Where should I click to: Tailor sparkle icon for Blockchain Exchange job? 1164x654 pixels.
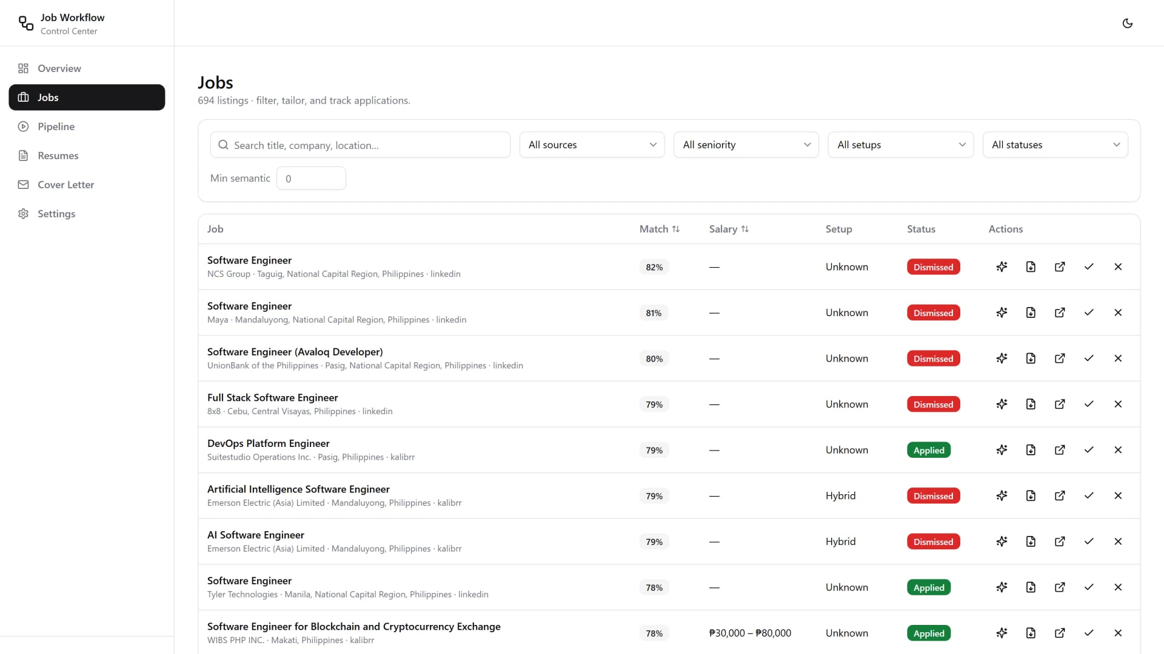pos(1002,633)
